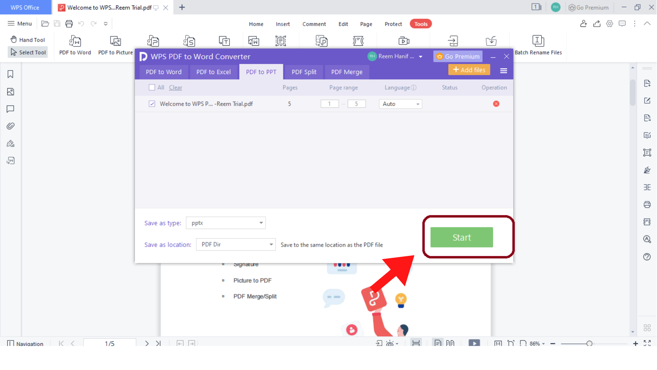Open the Menu button
The height and width of the screenshot is (370, 657).
[20, 24]
